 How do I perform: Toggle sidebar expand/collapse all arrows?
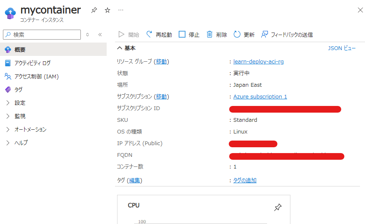87,35
